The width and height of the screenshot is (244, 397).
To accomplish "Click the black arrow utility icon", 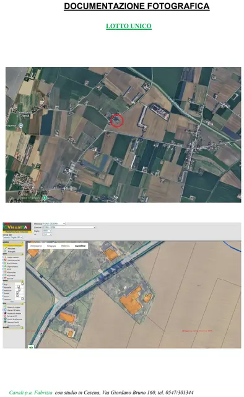I will 6,313.
